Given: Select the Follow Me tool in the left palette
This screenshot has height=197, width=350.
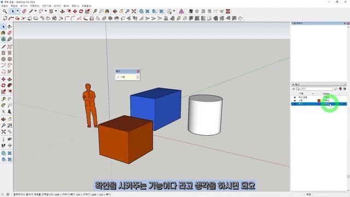Looking at the screenshot, I should click(10, 85).
